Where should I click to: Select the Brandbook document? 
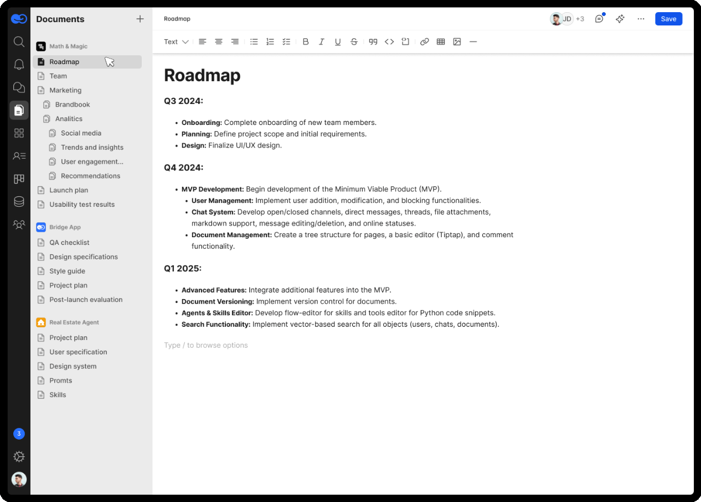tap(73, 104)
